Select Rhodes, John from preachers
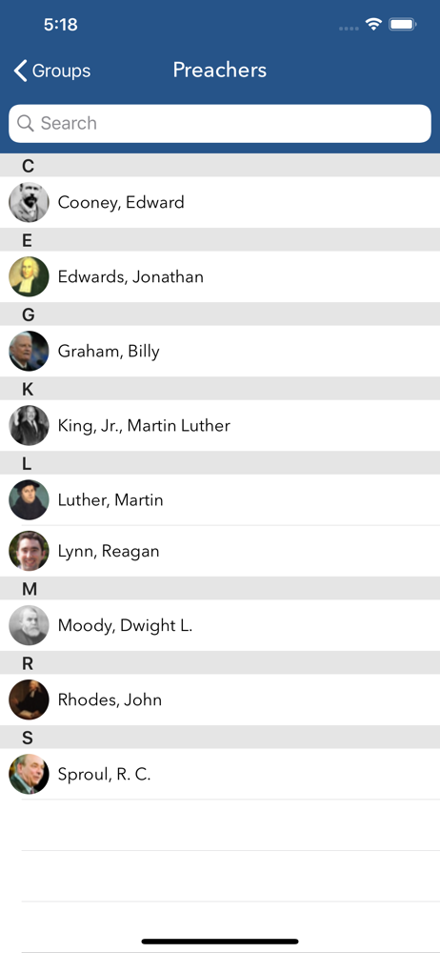Screen dimensions: 440x953 [220, 700]
